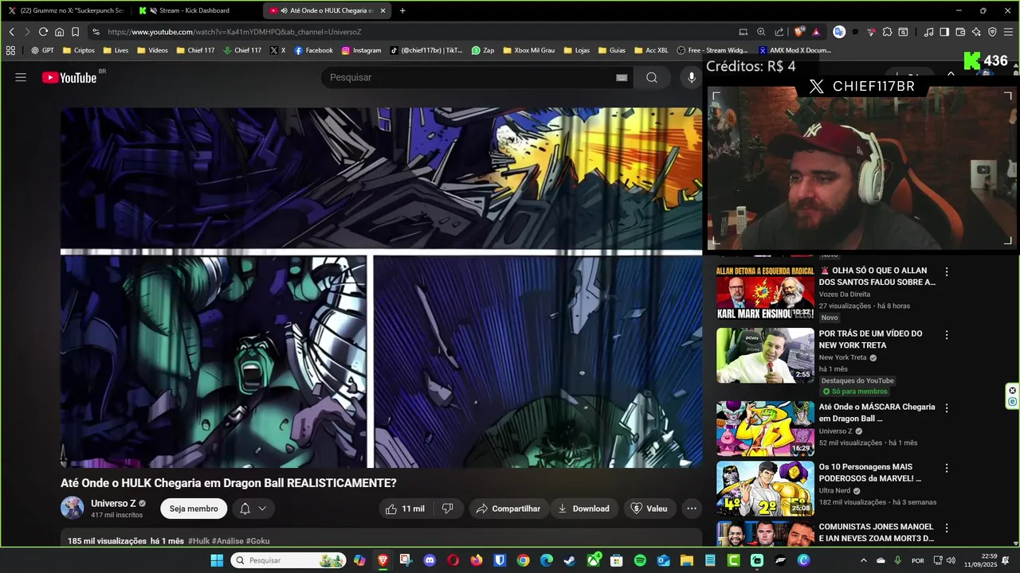Image resolution: width=1020 pixels, height=573 pixels.
Task: Open options for Comunistas Jones Manoel video
Action: (x=947, y=528)
